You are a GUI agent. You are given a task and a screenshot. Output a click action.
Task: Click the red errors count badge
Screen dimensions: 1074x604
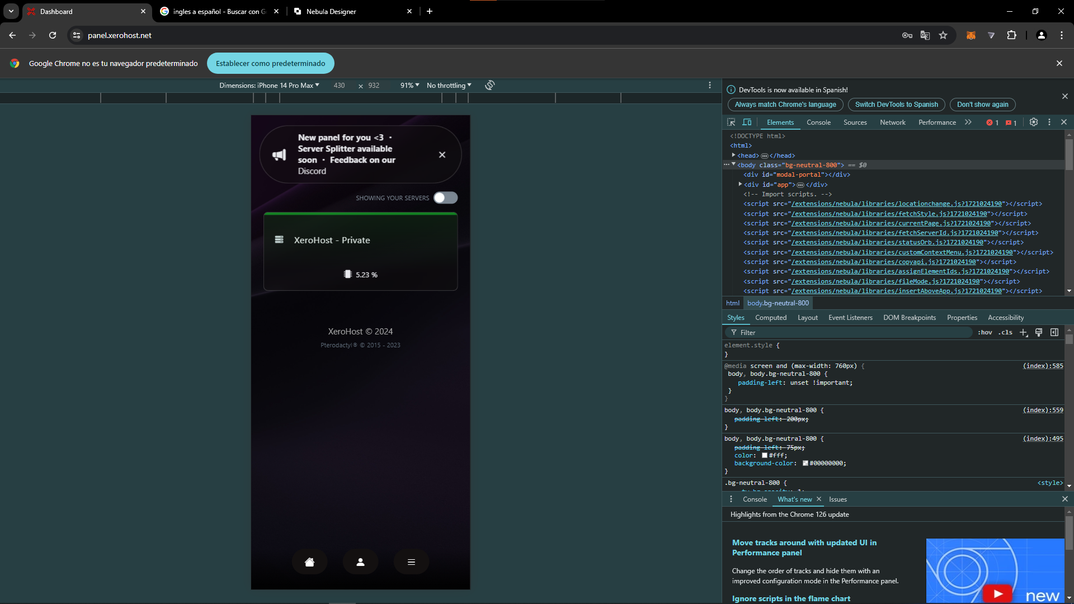click(x=992, y=122)
